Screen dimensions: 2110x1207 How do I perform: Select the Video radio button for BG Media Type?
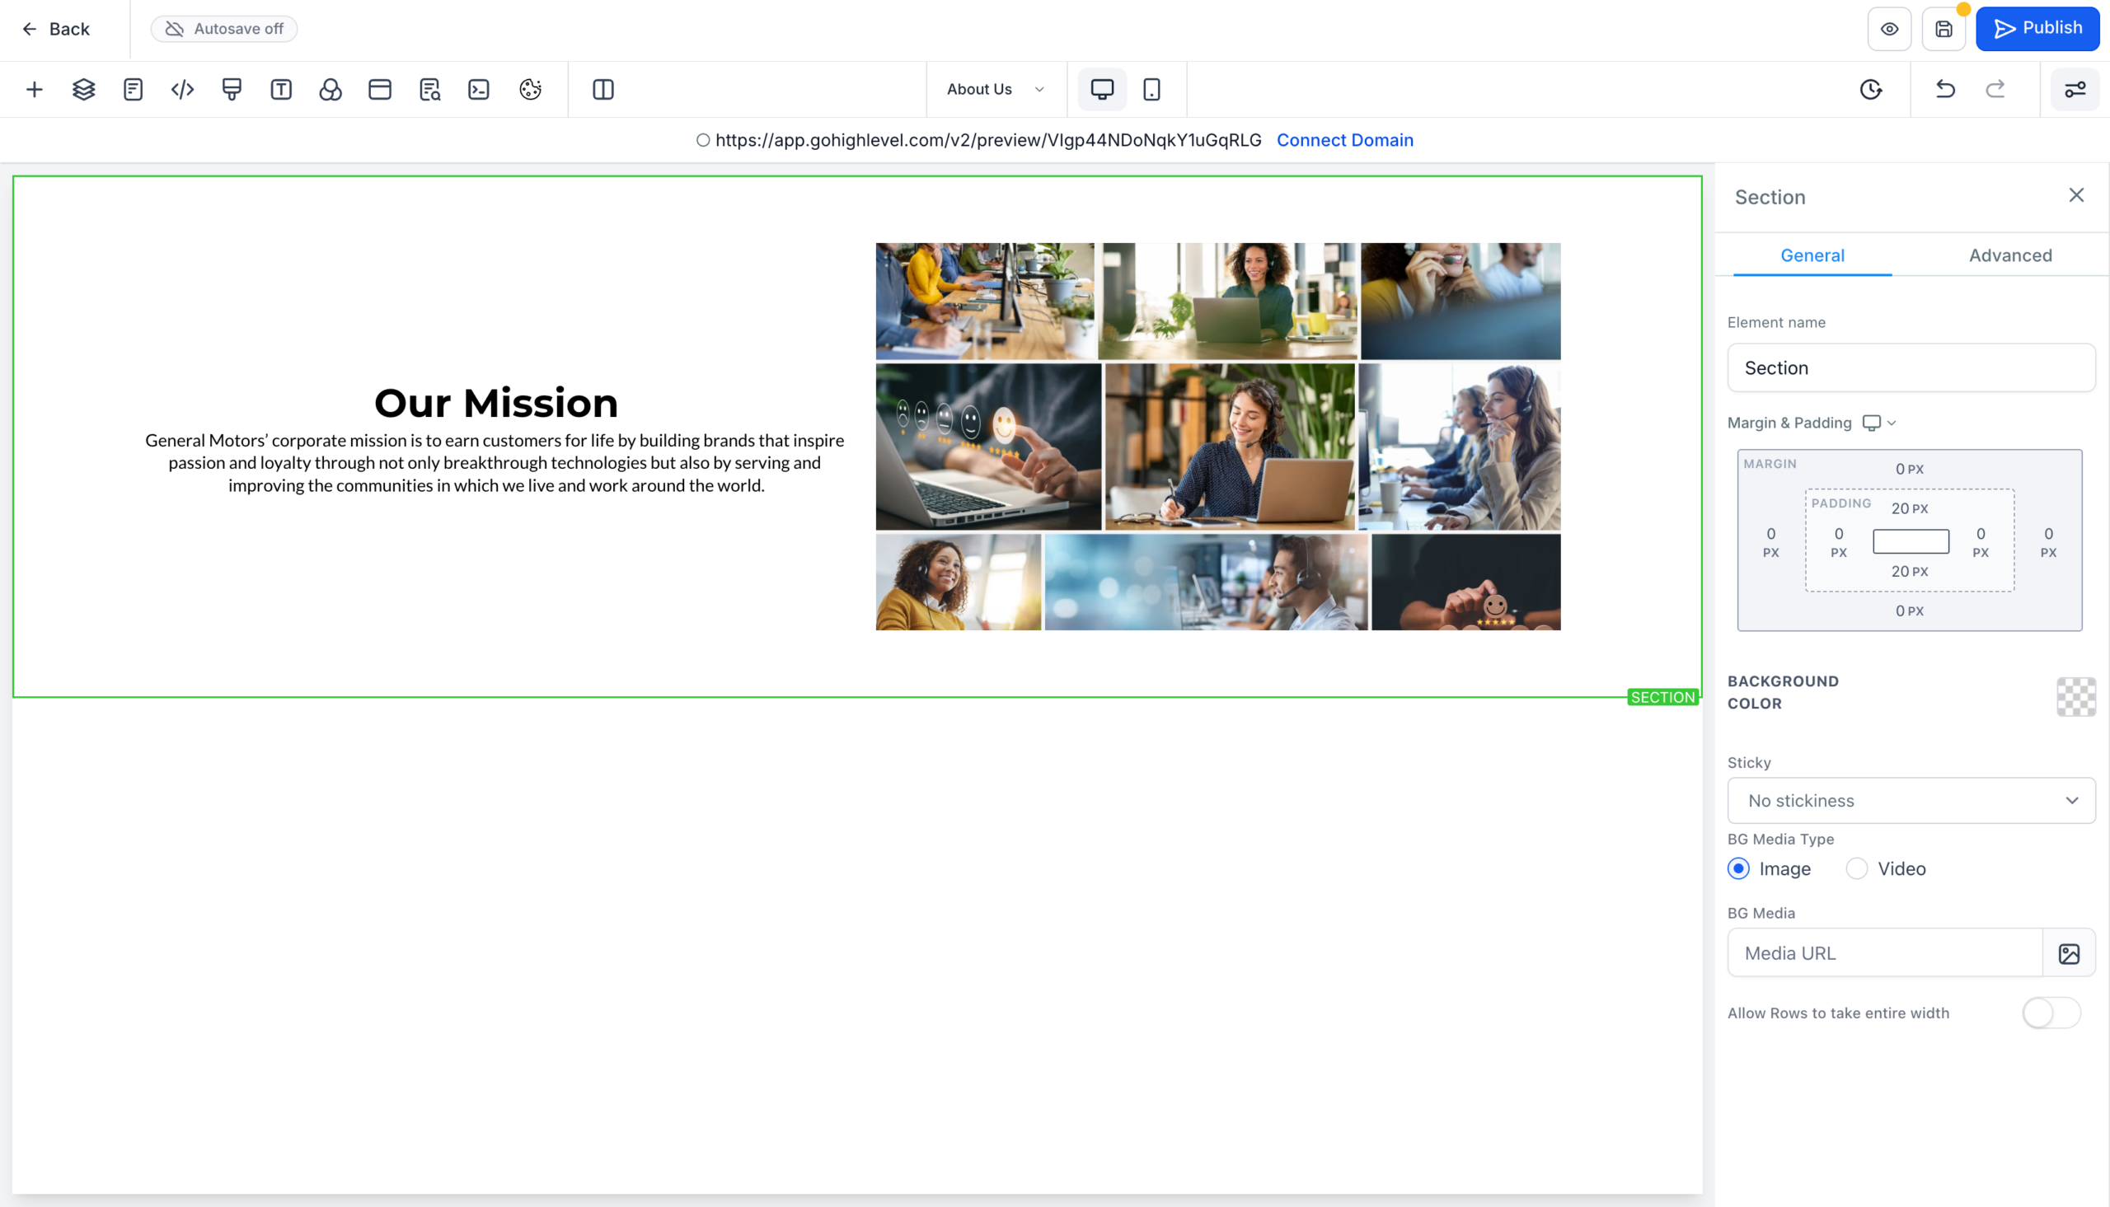1857,868
